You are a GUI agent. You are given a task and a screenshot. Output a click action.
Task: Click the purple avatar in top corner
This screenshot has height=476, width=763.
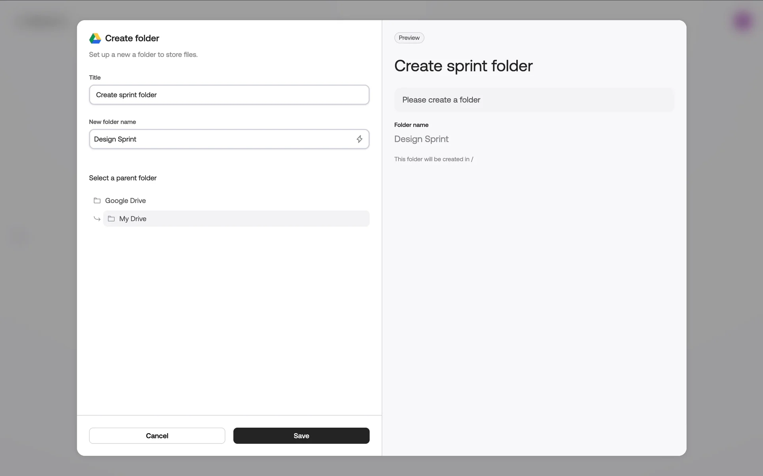(743, 21)
